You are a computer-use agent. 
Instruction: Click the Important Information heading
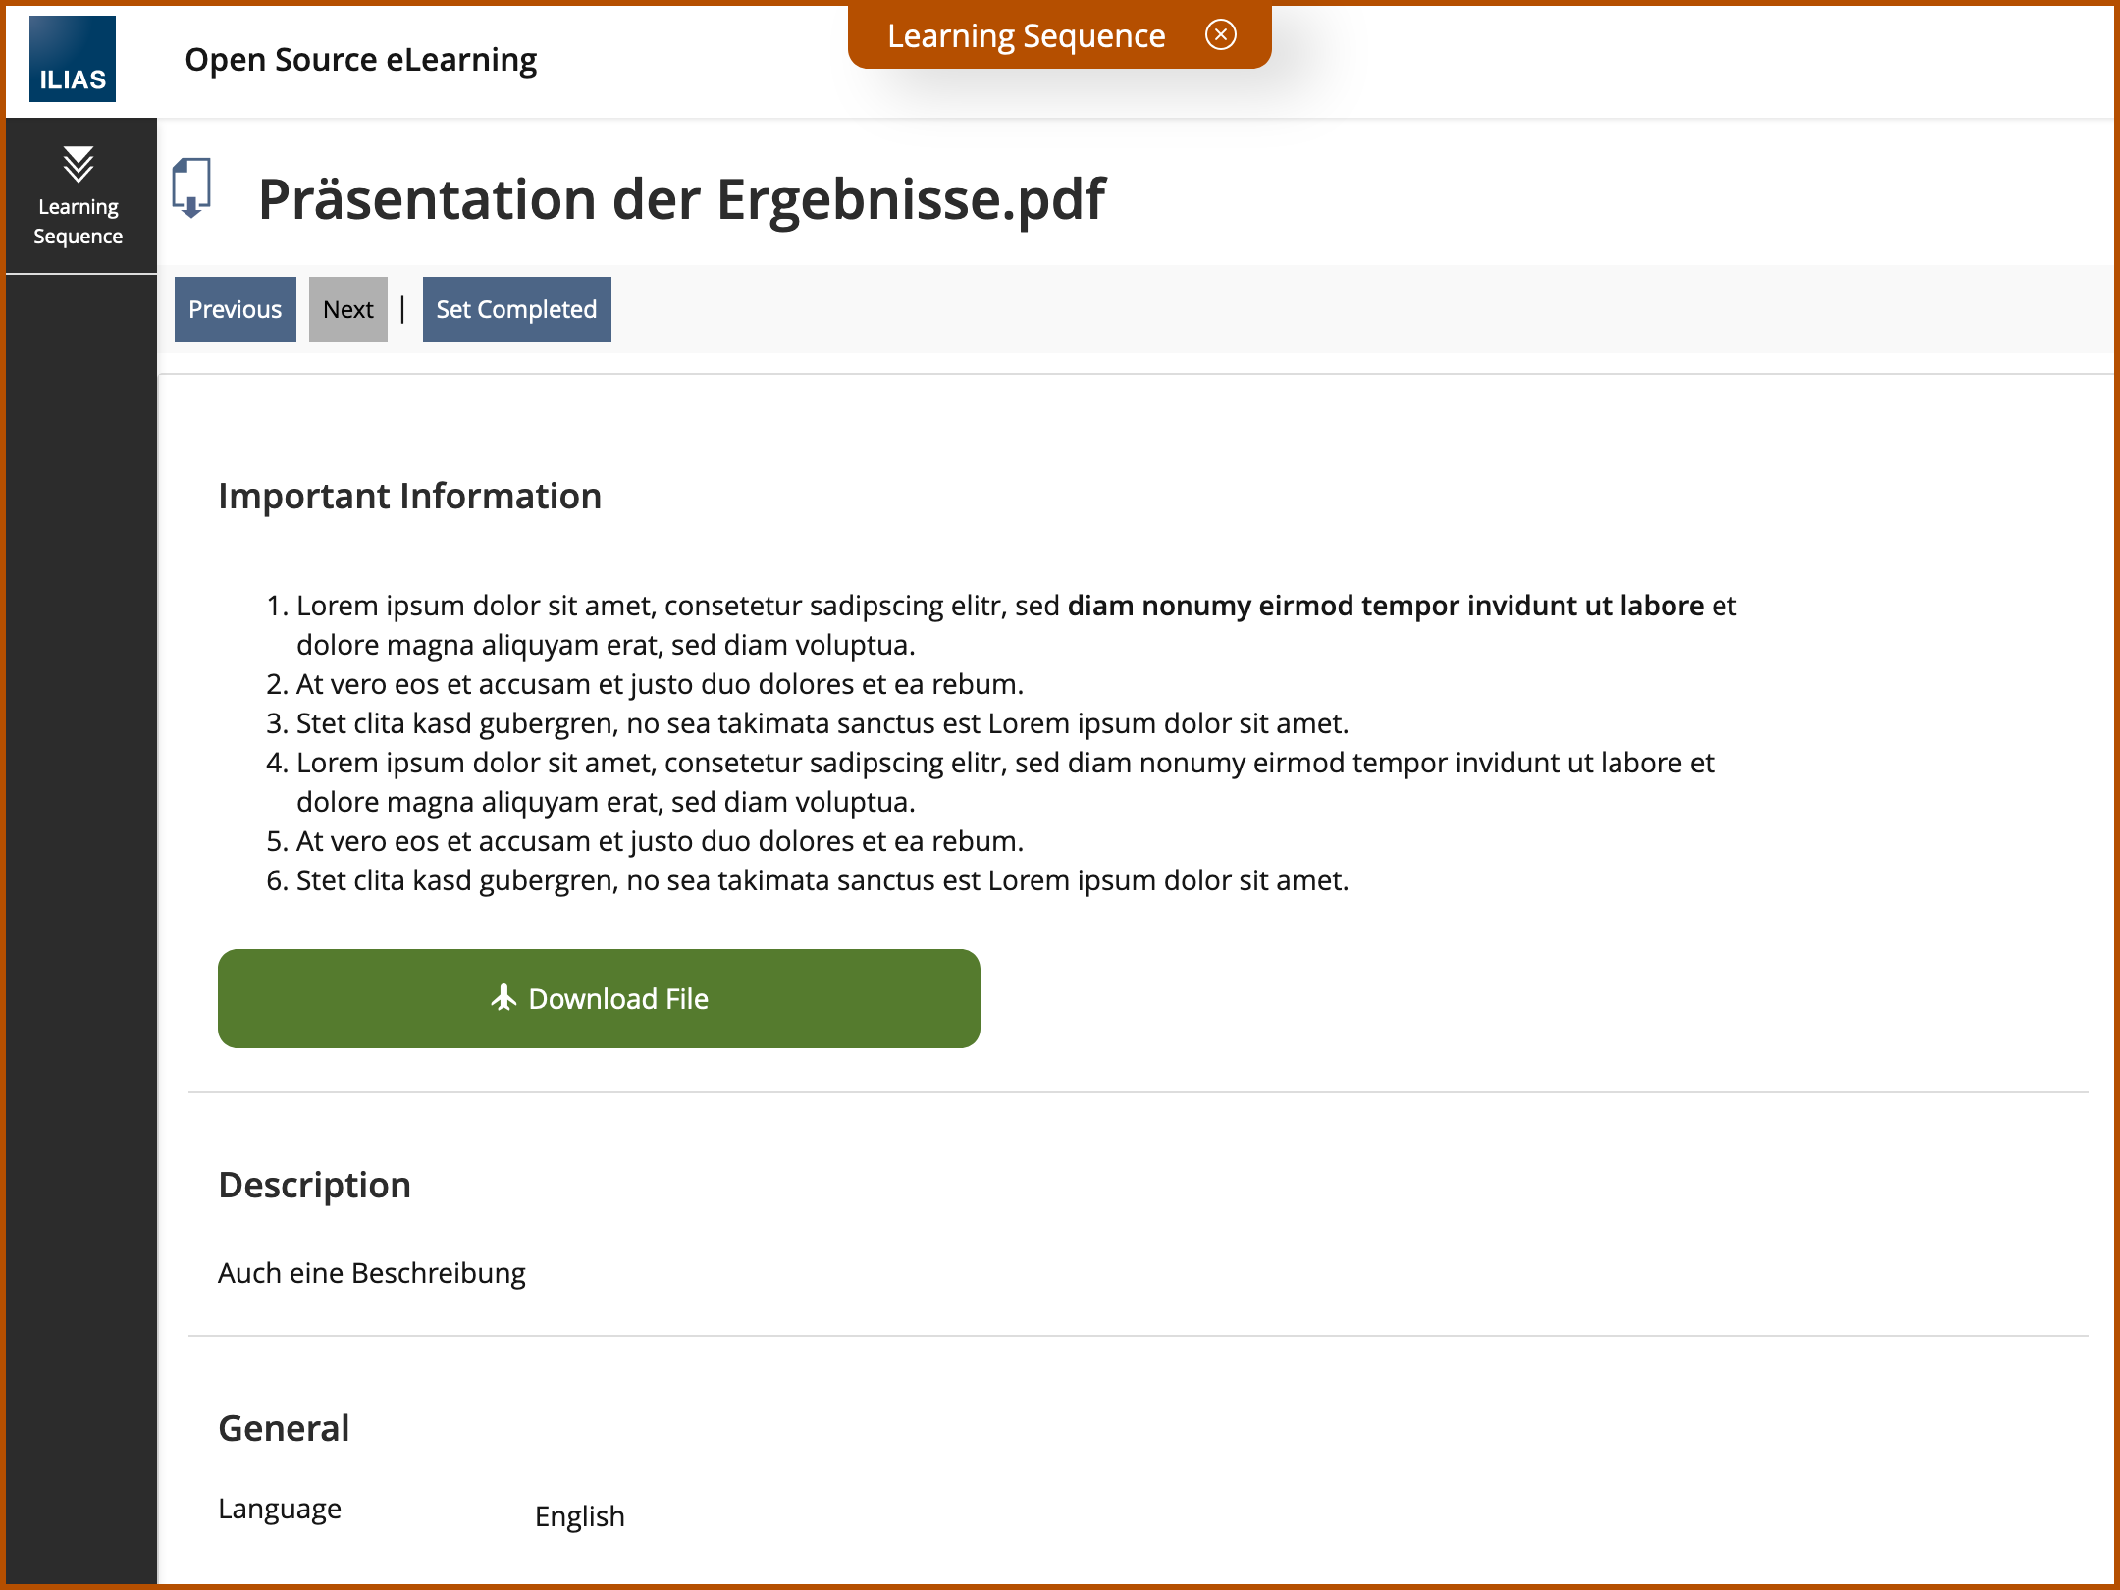409,497
